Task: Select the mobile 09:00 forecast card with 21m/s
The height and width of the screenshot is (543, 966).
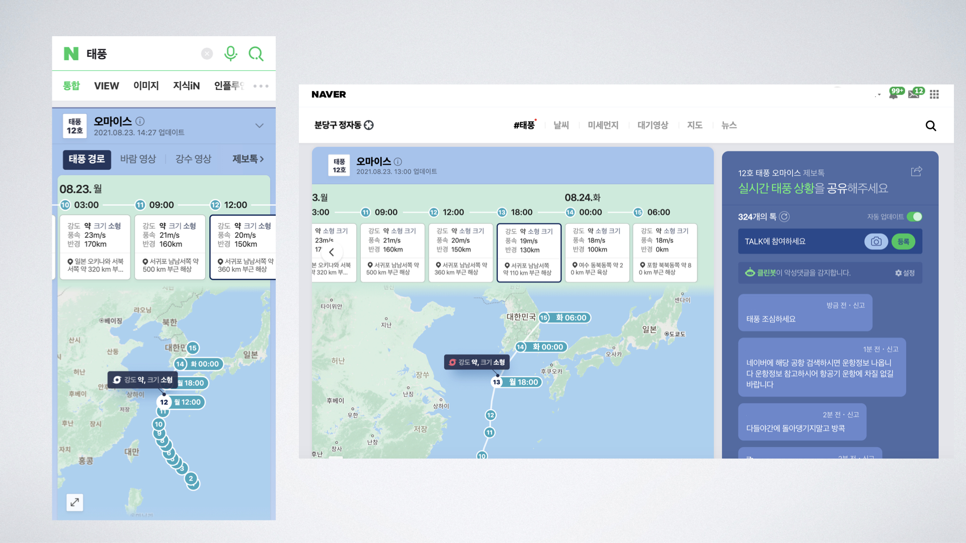Action: coord(170,247)
